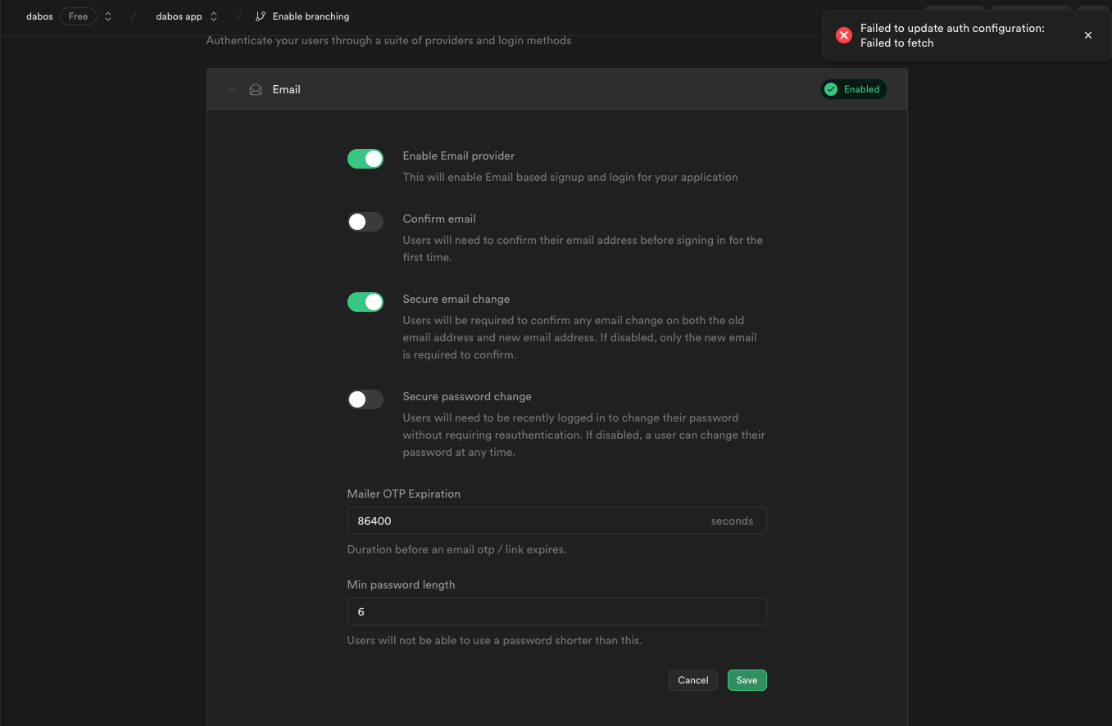The width and height of the screenshot is (1112, 726).
Task: Click the Min password length field
Action: (556, 611)
